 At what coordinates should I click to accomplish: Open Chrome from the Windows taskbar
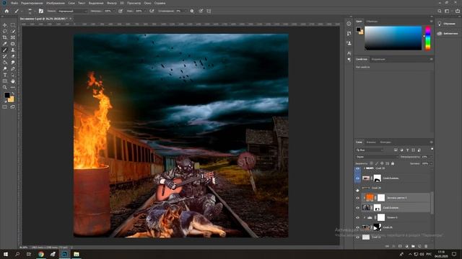pyautogui.click(x=41, y=254)
